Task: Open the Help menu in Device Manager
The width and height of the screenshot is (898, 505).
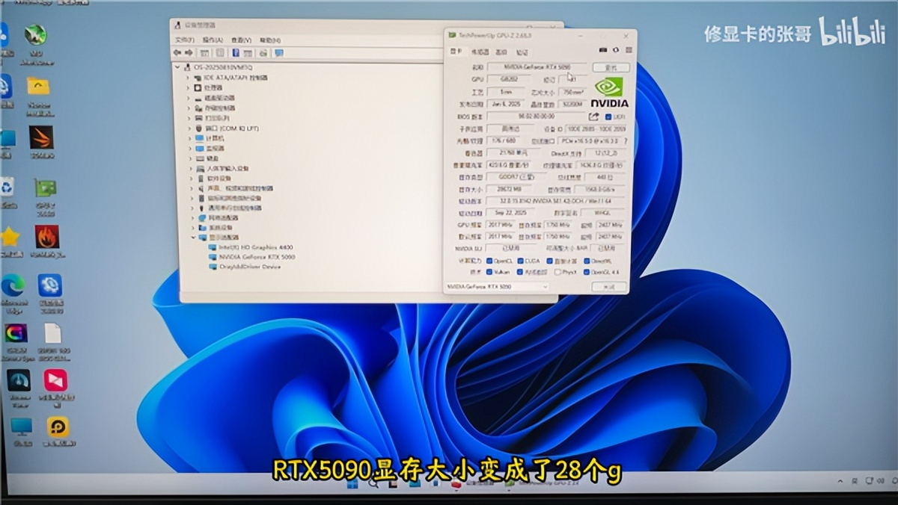Action: [x=269, y=40]
